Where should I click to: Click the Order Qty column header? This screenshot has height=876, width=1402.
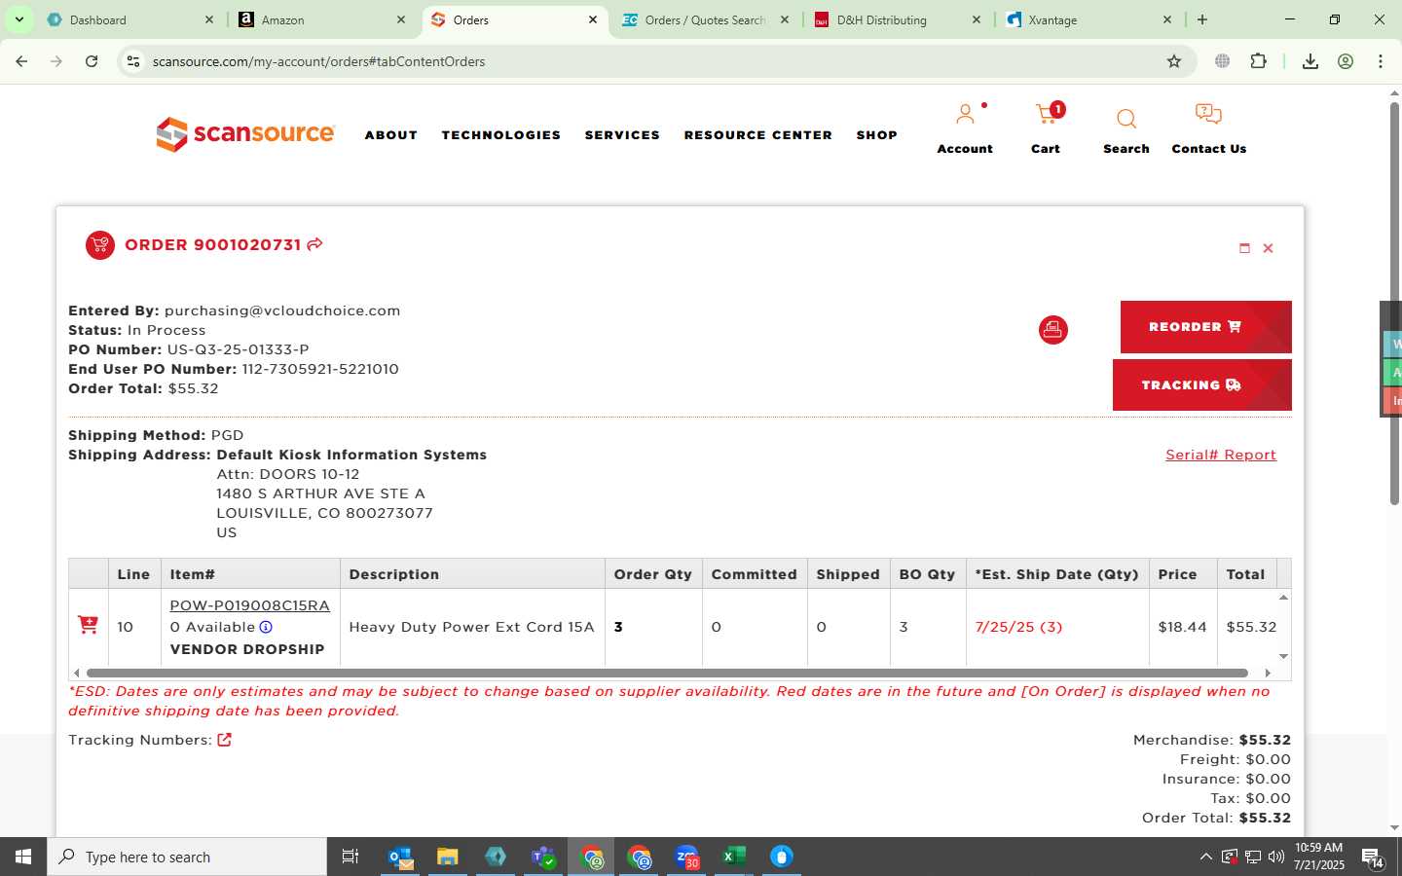click(x=652, y=574)
